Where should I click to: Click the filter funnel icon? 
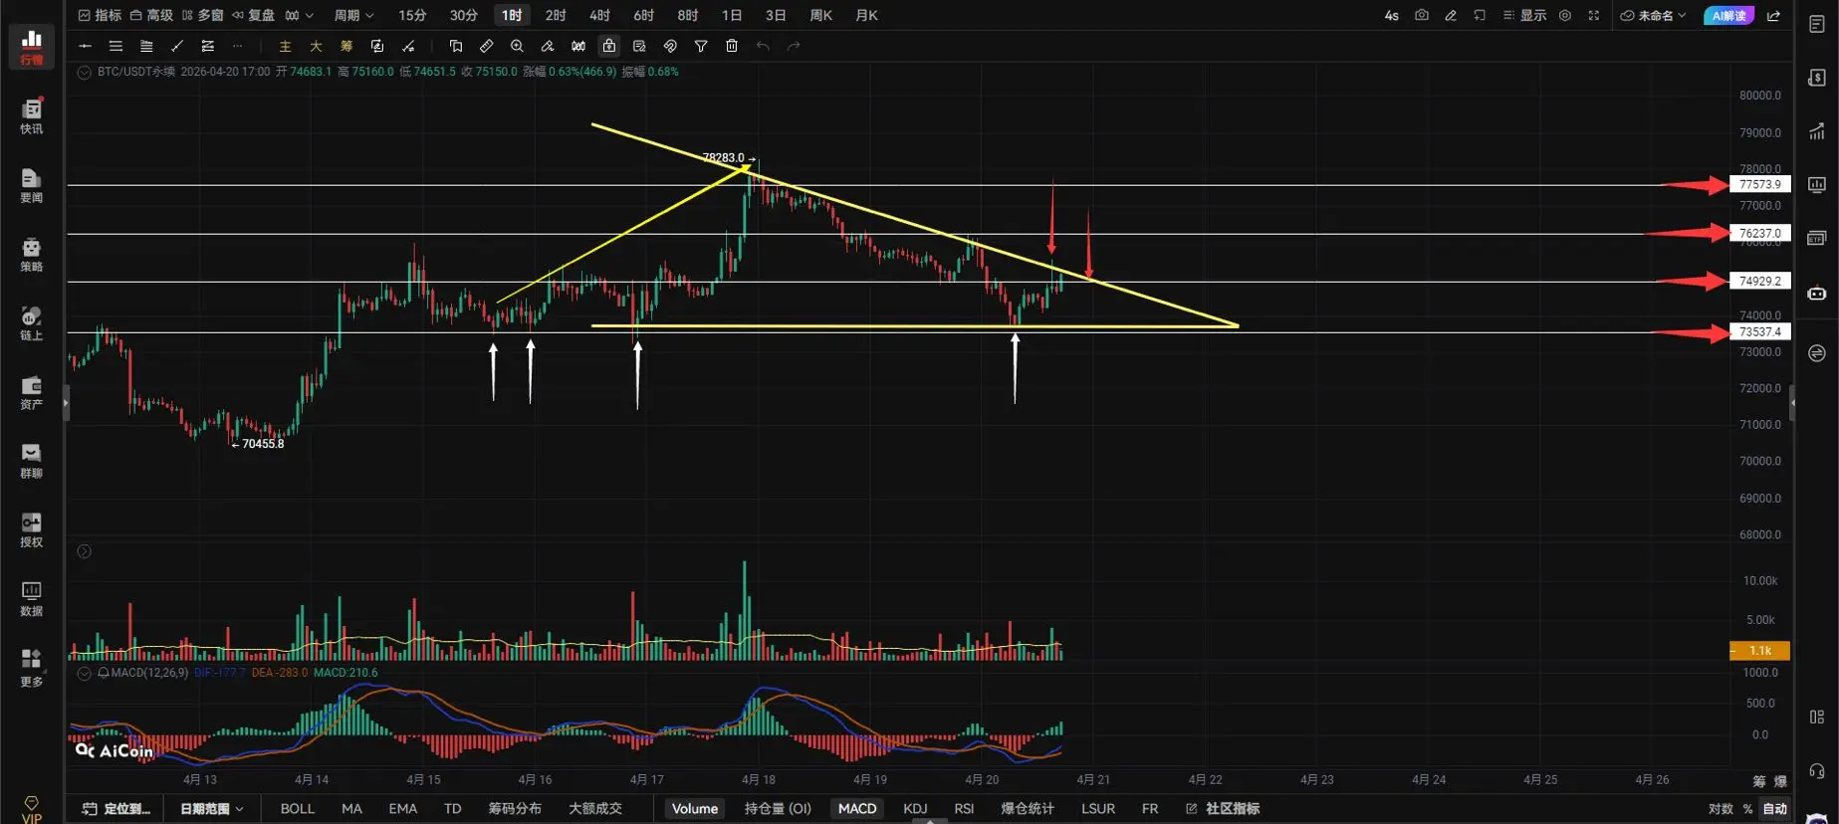click(701, 46)
